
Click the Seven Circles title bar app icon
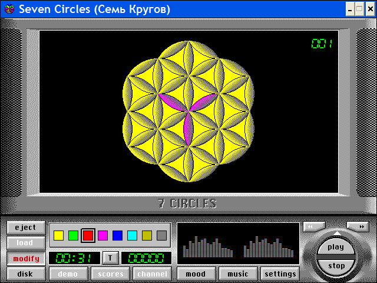tap(9, 9)
